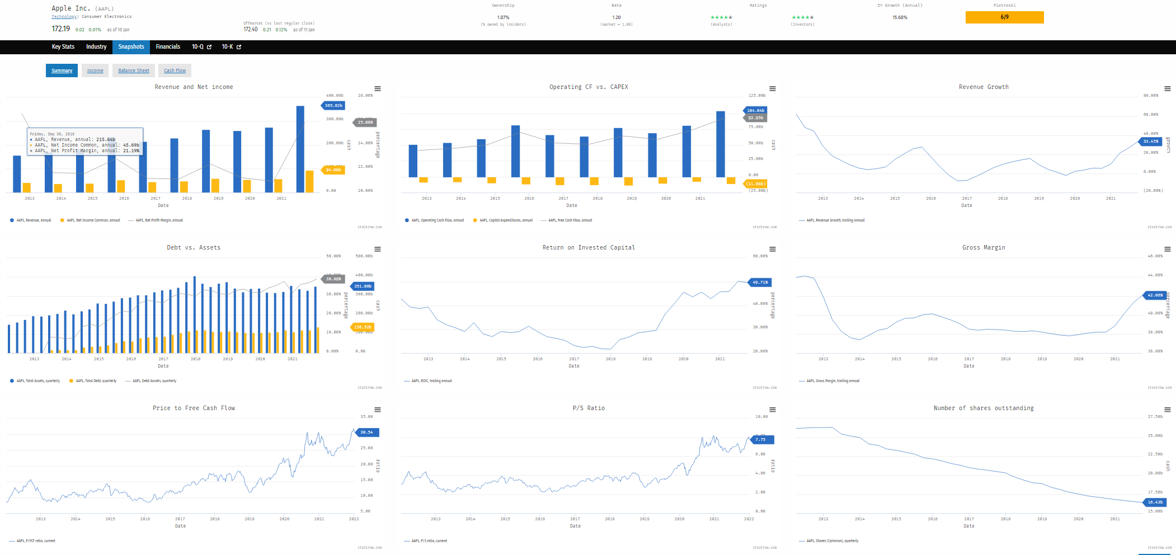The height and width of the screenshot is (555, 1176).
Task: Toggle AAPL ROIC trailing annual legend
Action: coord(428,381)
